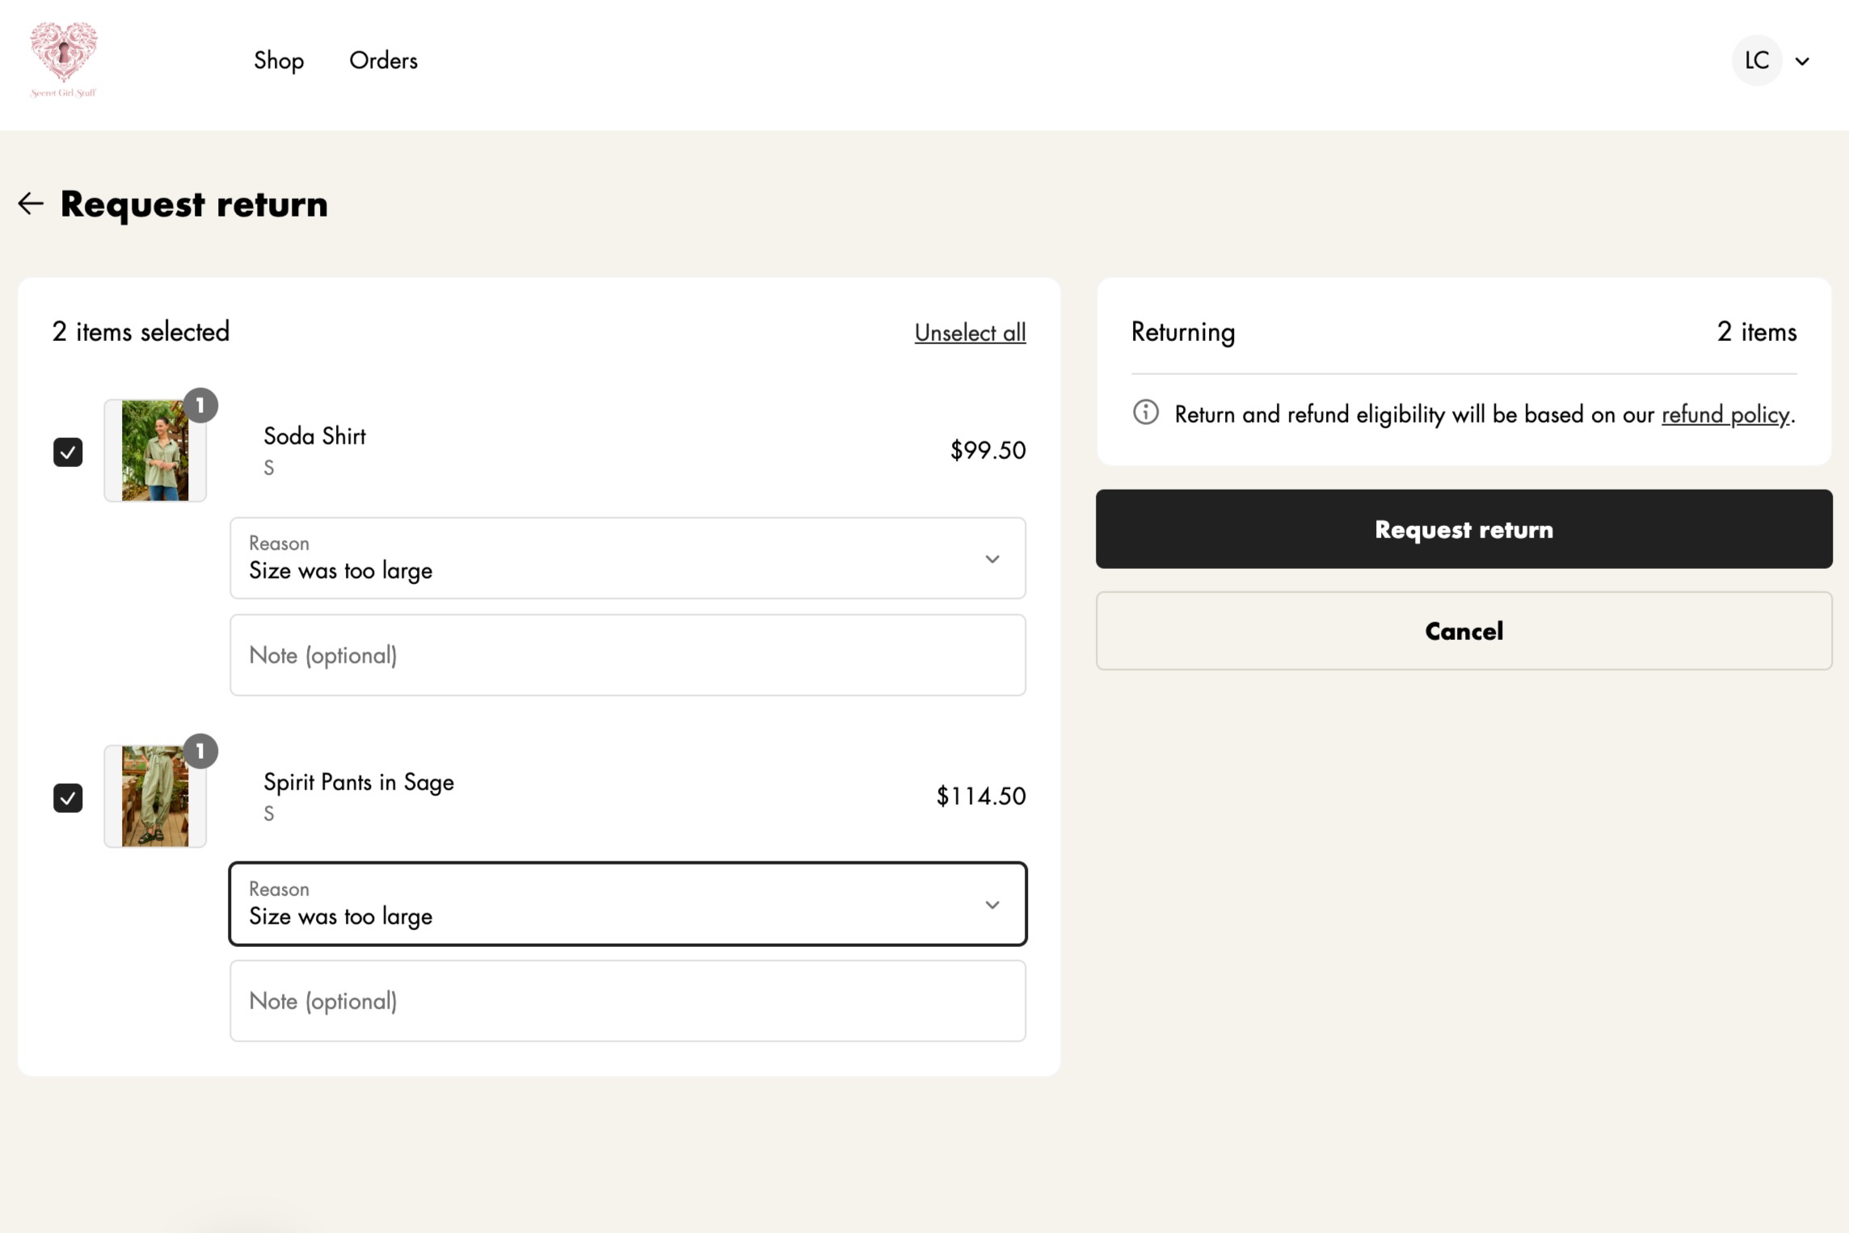Go to the Shop menu
The image size is (1849, 1233).
[279, 61]
